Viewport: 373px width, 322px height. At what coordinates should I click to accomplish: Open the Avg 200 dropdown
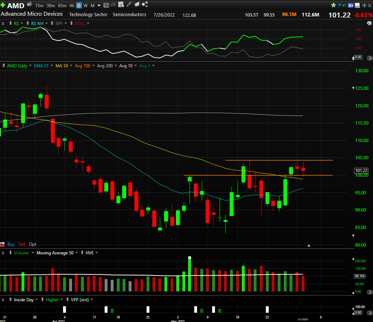(x=116, y=65)
